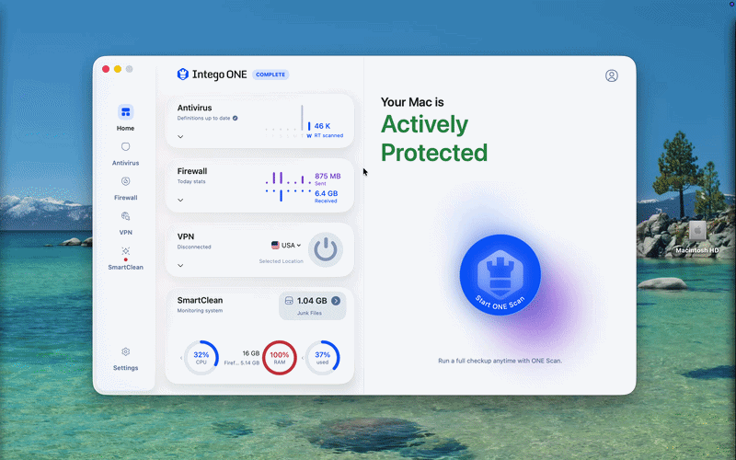
Task: Click the Firewall traffic chart
Action: pyautogui.click(x=288, y=187)
